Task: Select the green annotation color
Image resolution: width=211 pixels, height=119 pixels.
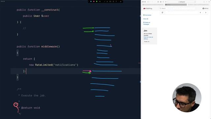Action: 97,1
